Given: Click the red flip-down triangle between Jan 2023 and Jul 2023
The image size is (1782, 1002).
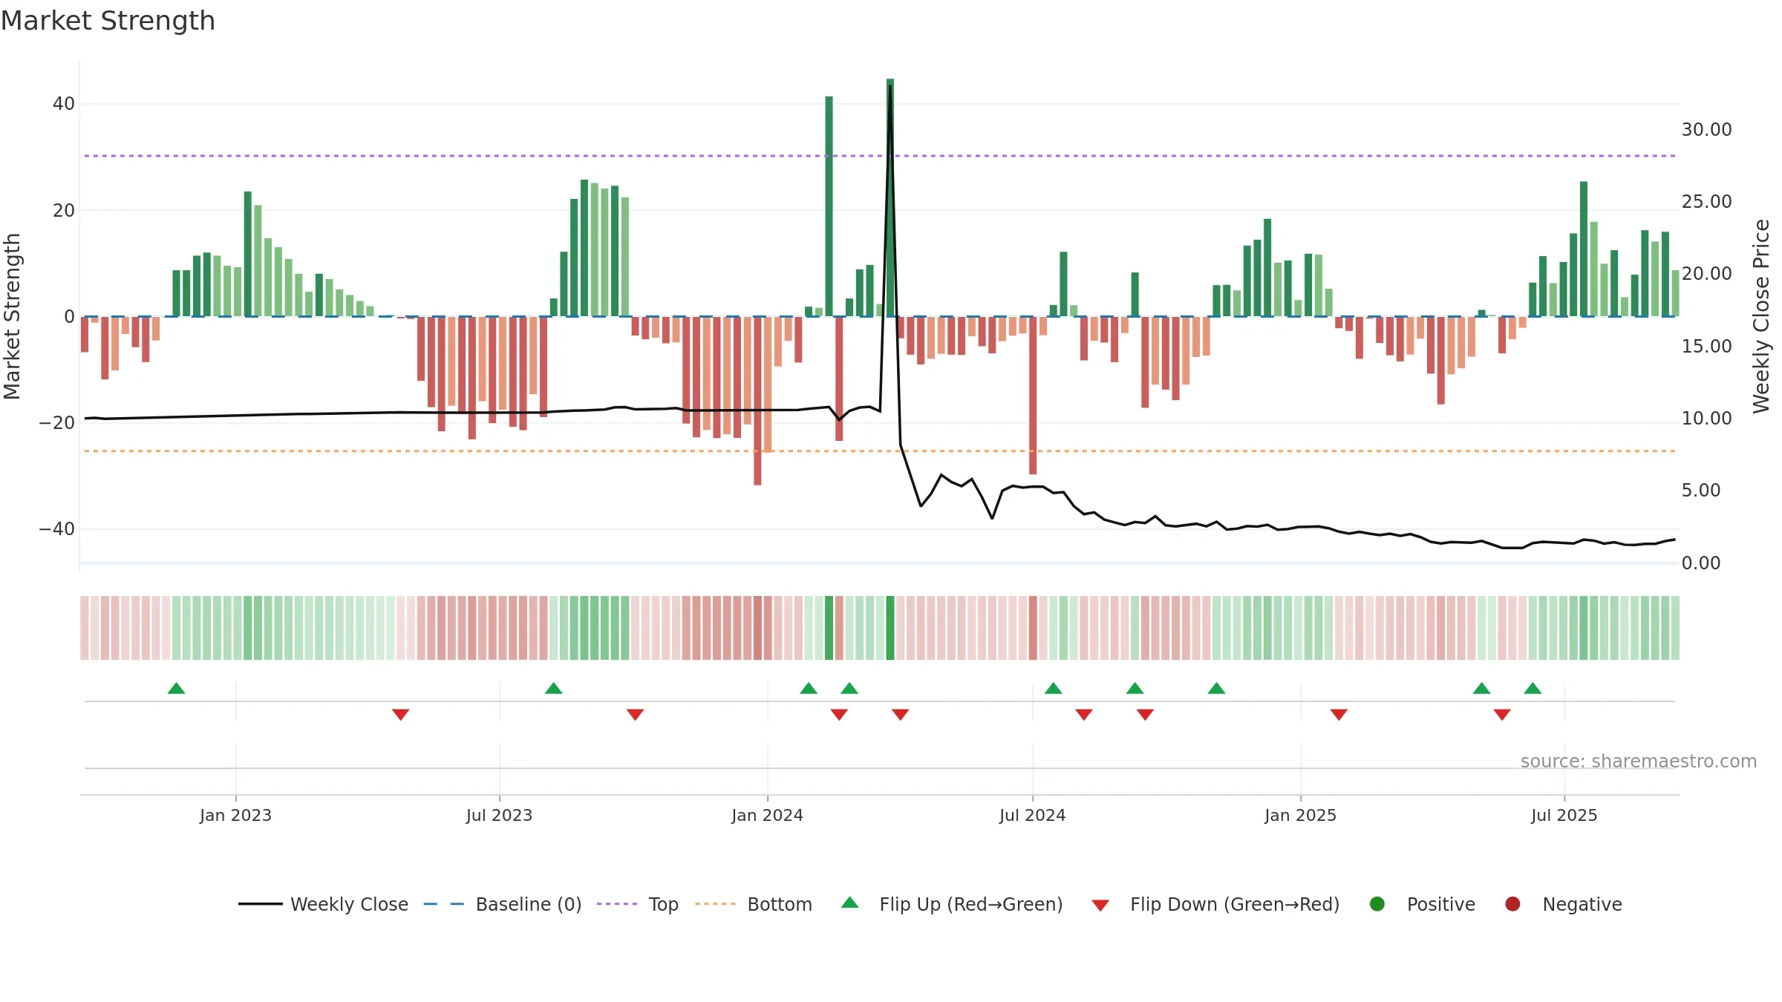Looking at the screenshot, I should [401, 714].
